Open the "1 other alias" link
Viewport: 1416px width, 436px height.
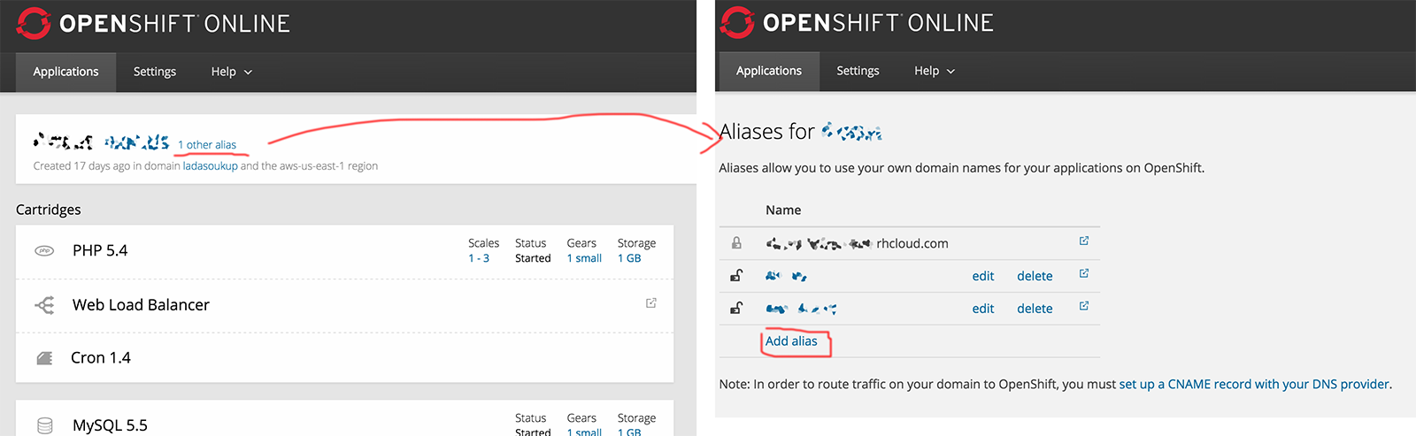tap(207, 145)
